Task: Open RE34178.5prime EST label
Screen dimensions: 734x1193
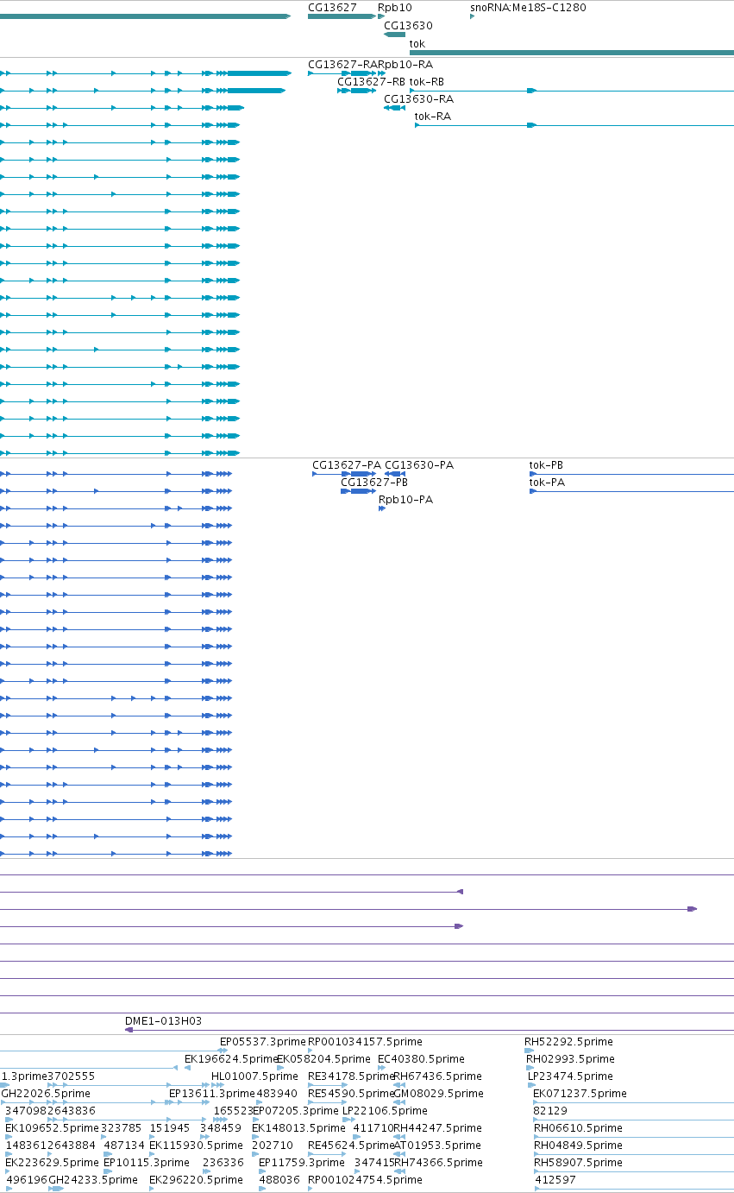Action: coord(351,1076)
